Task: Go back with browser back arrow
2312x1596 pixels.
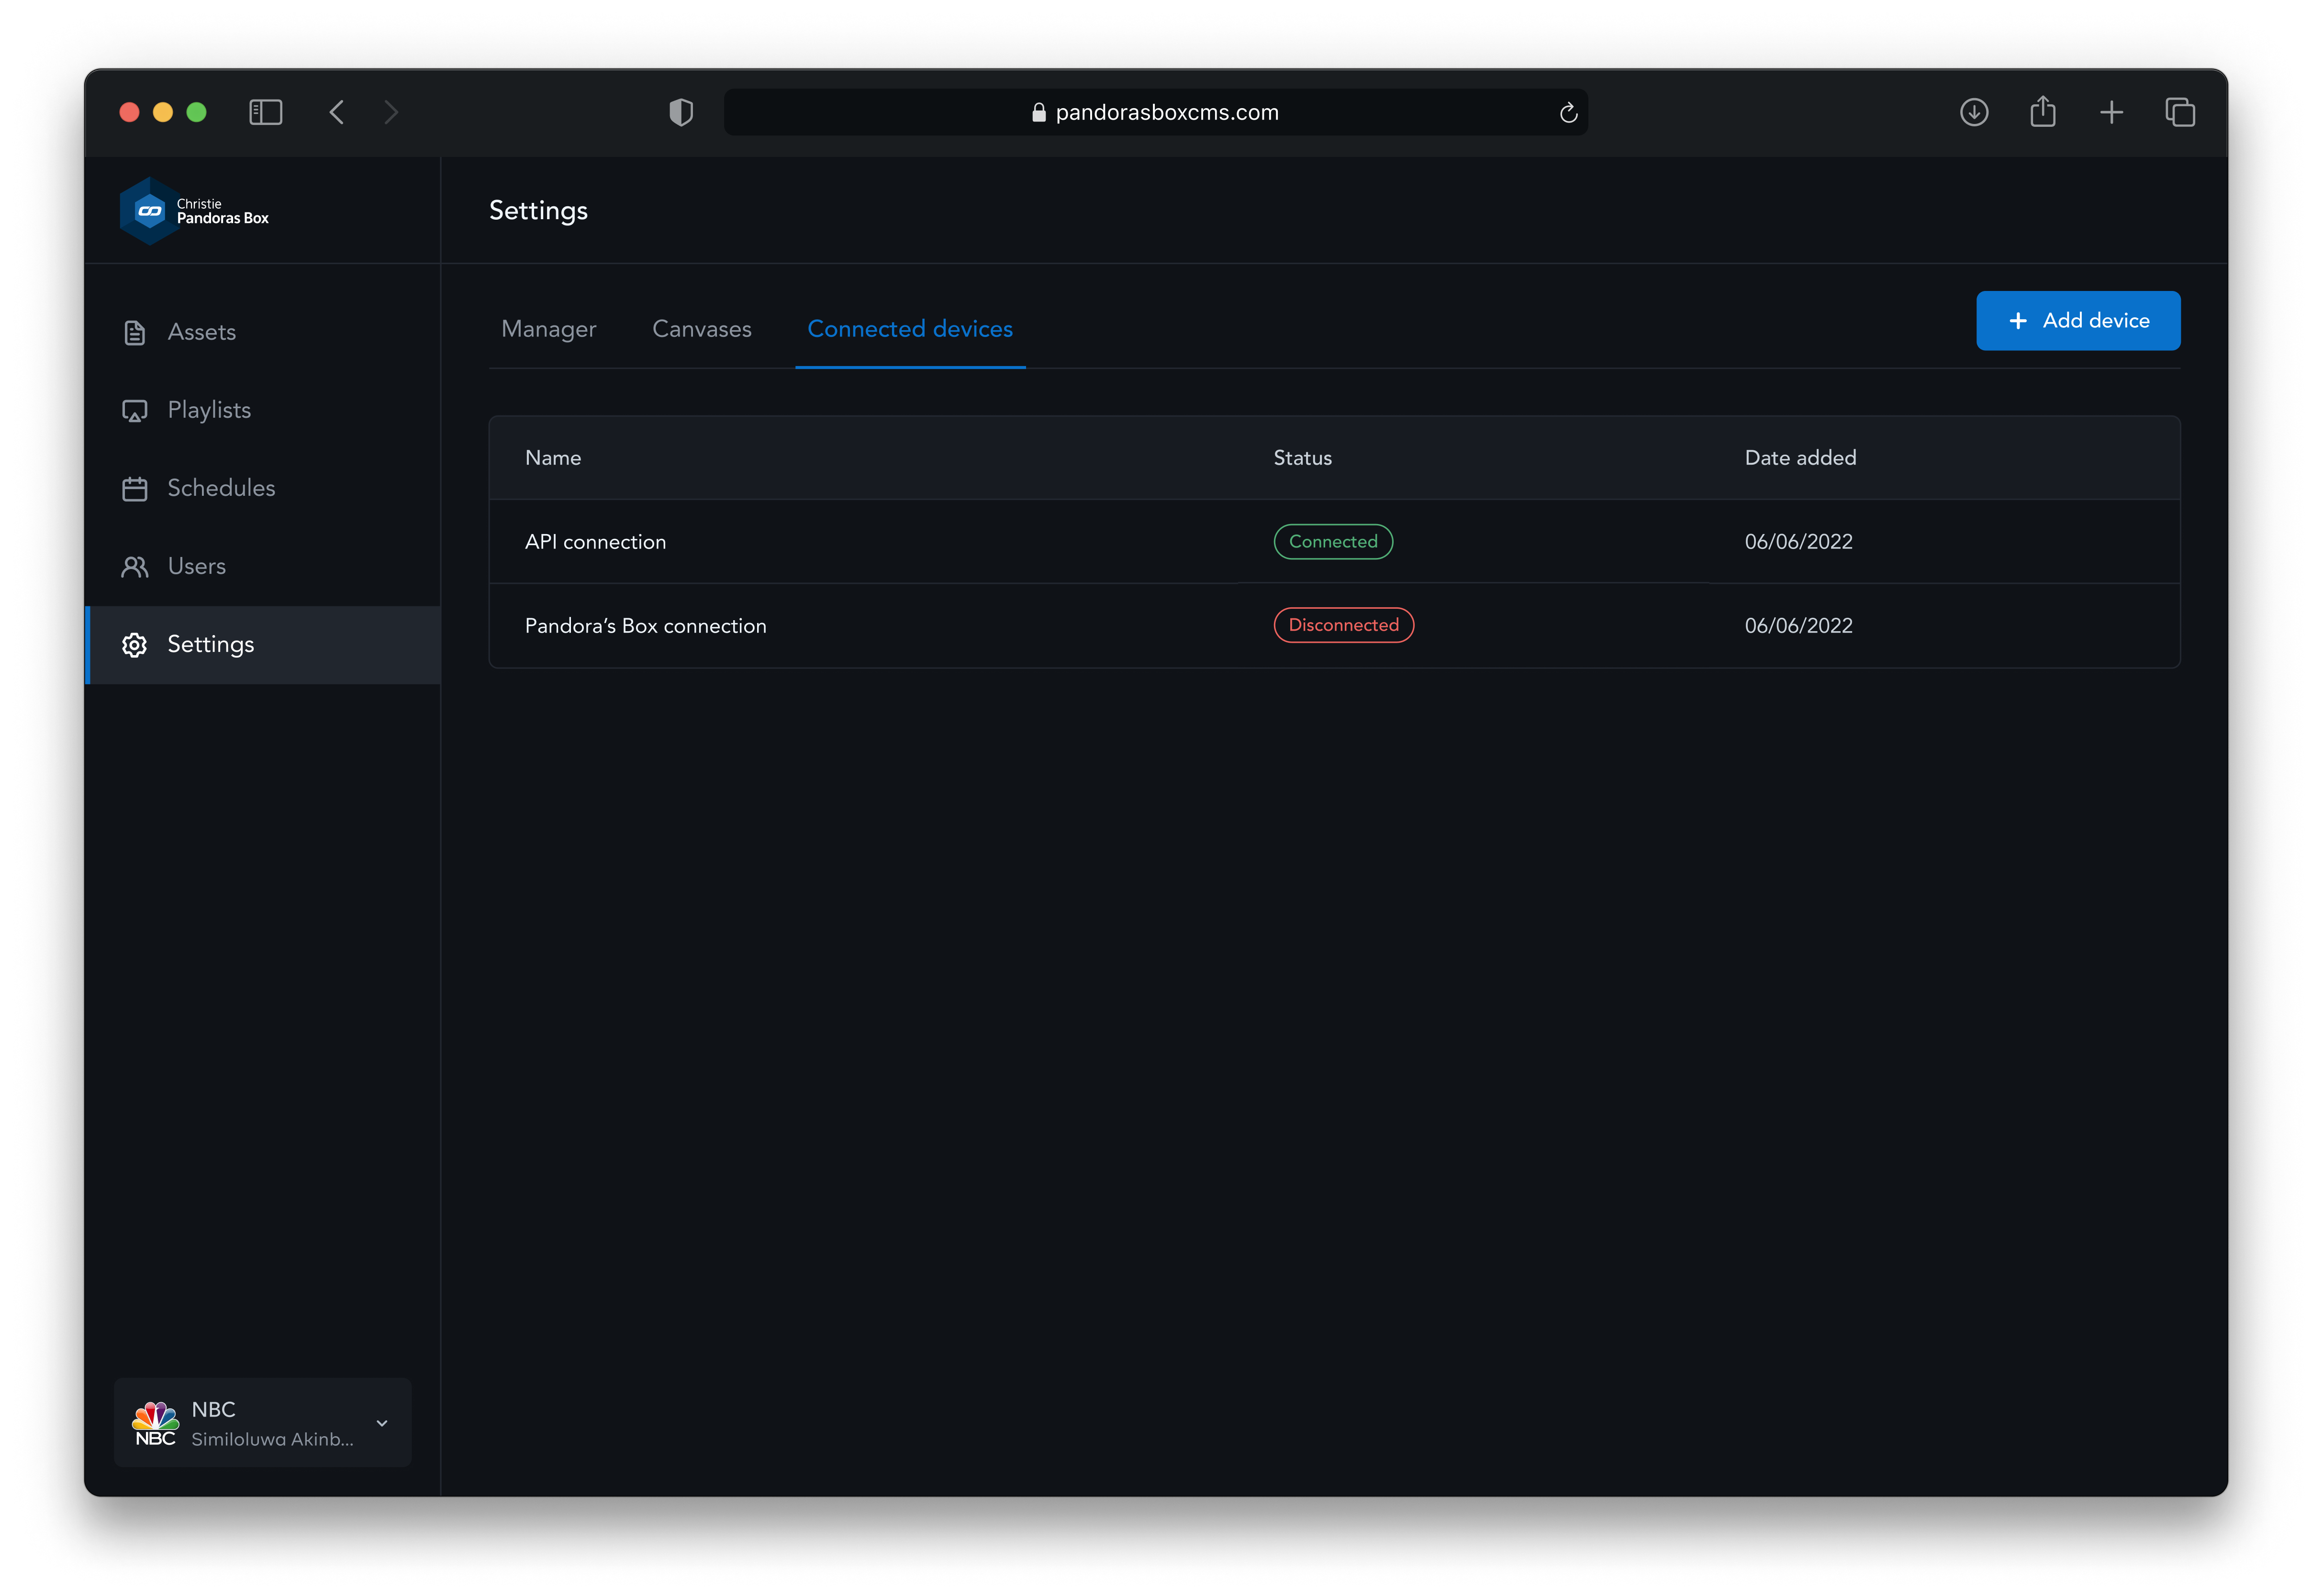Action: point(337,112)
